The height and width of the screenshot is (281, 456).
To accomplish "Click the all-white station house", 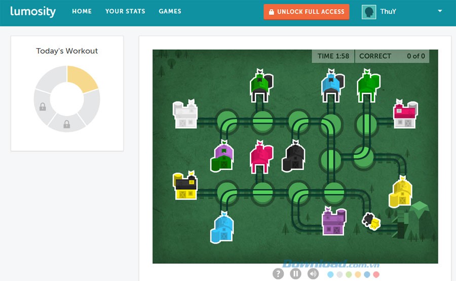I will 184,114.
